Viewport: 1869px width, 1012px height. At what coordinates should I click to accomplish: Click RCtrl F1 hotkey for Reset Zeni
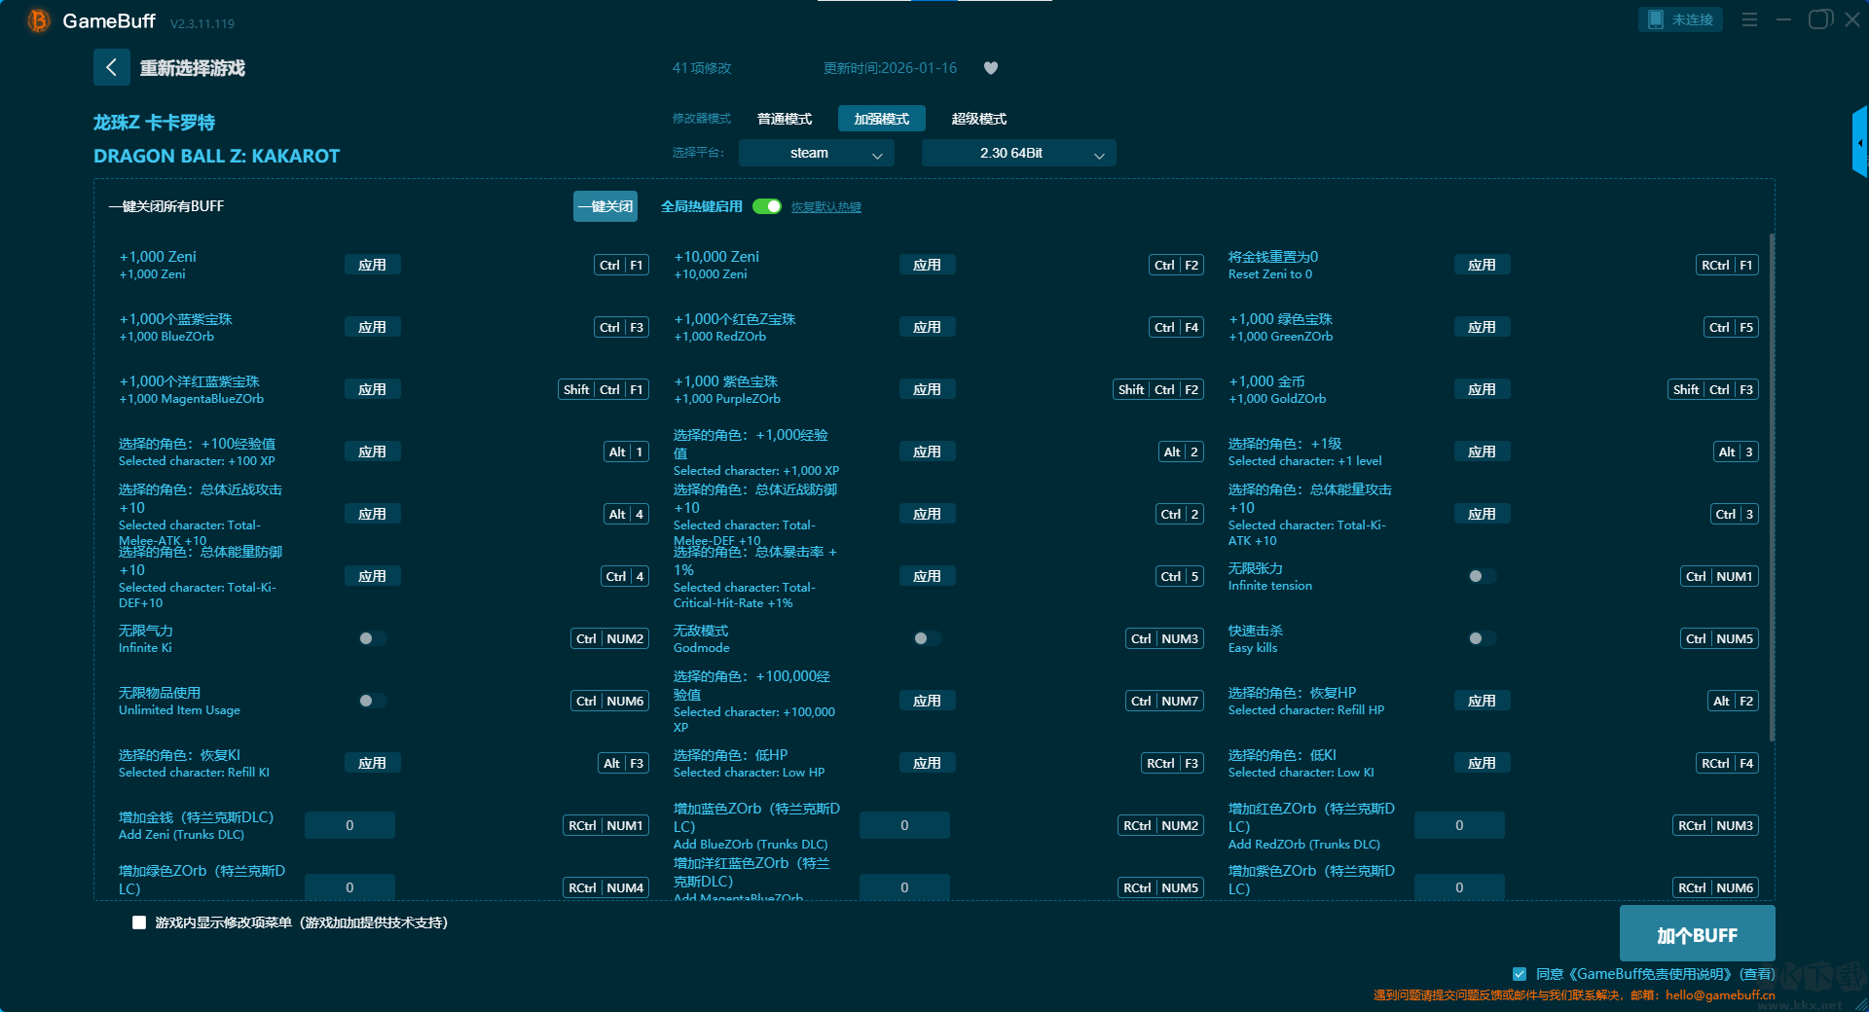(1727, 265)
